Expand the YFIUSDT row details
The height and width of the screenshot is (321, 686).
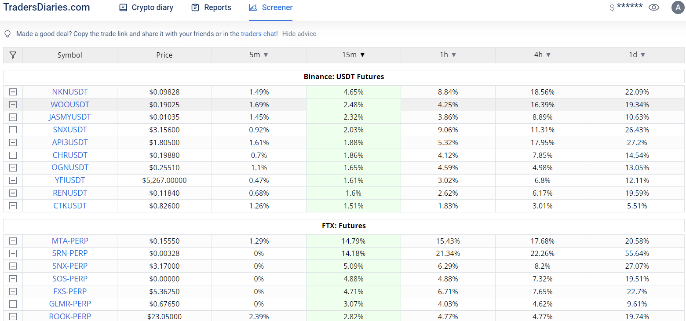[x=13, y=180]
